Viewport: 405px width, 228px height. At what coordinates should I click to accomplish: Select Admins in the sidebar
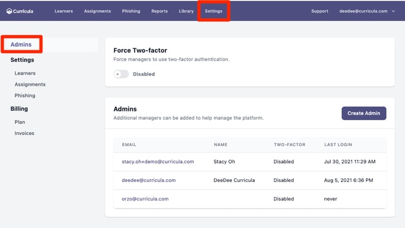tap(21, 44)
